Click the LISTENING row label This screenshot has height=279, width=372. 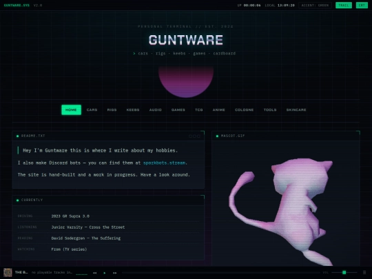(28, 227)
